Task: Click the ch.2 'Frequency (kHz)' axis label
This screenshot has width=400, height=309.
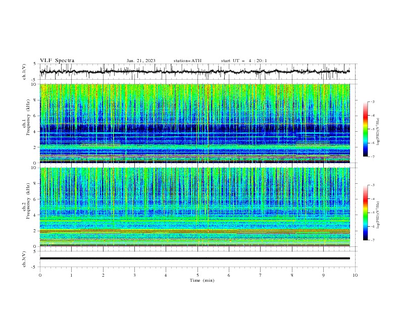Action: click(x=28, y=201)
